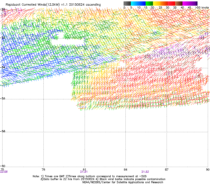Click the '>50 knots' legend label

[x=202, y=8]
